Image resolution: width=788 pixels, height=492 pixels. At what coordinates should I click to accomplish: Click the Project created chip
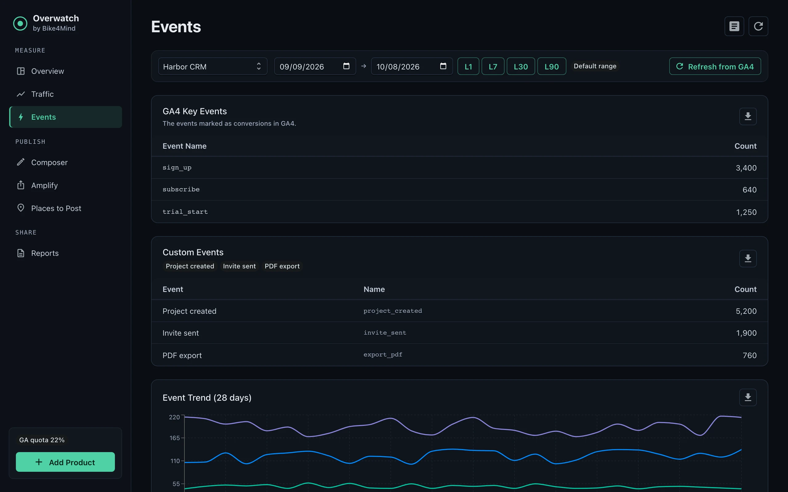click(x=190, y=266)
